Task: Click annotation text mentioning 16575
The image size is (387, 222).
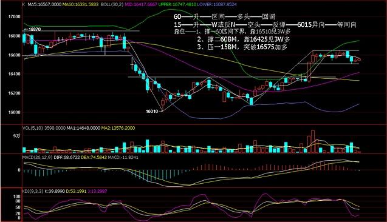Action: coord(242,47)
